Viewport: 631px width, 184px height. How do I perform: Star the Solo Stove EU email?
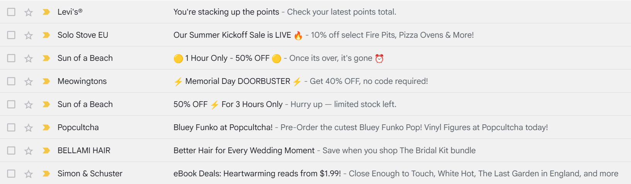29,35
